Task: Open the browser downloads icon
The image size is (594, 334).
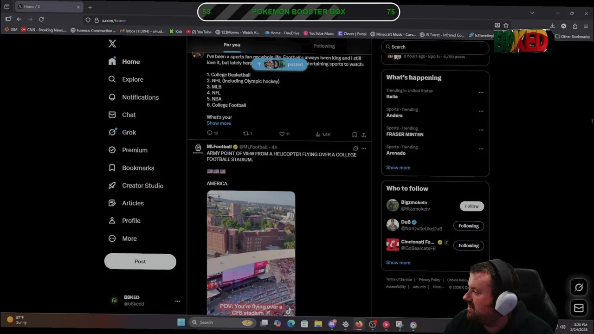Action: pyautogui.click(x=552, y=26)
